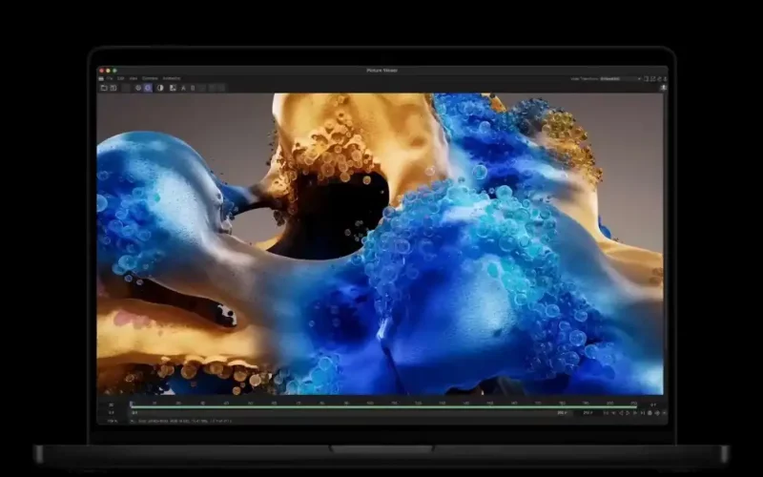Open the File menu in Picture Viewer
This screenshot has width=763, height=477.
pyautogui.click(x=110, y=78)
